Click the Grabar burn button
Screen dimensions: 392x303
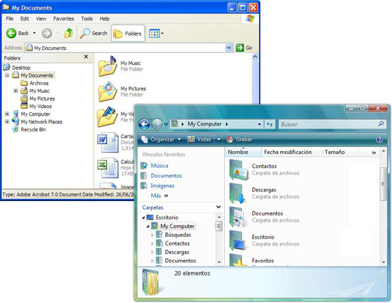tap(239, 140)
